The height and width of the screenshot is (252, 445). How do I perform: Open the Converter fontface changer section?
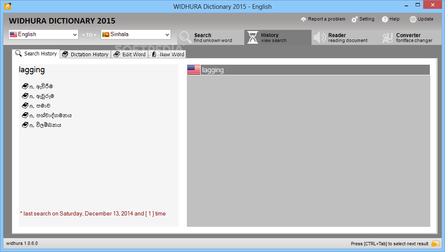(410, 37)
